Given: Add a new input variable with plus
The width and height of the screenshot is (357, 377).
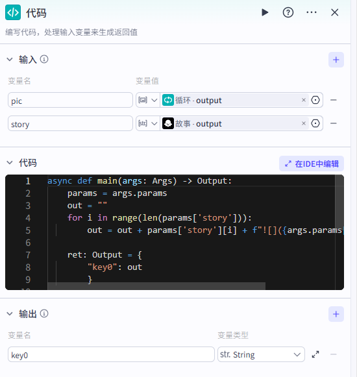Looking at the screenshot, I should tap(336, 60).
